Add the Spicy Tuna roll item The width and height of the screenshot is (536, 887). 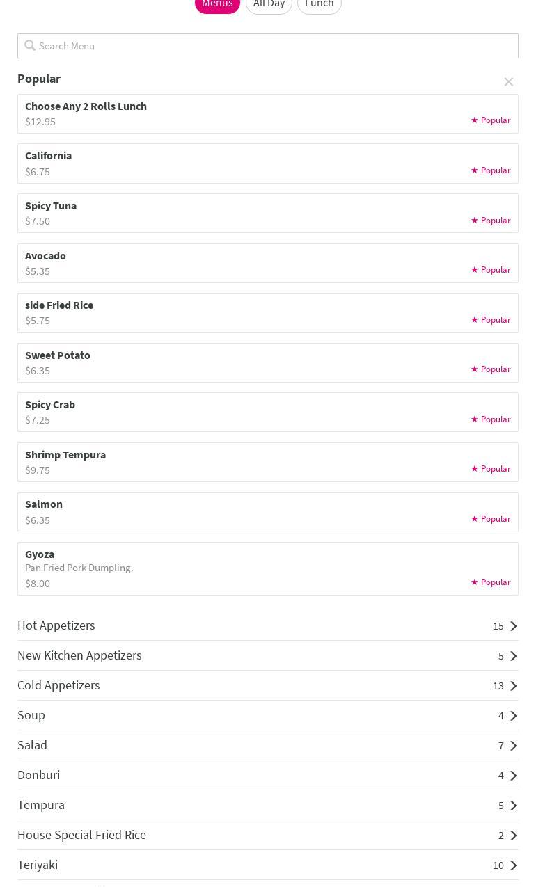click(51, 206)
